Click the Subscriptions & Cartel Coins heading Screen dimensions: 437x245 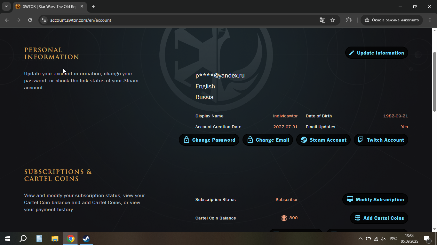(58, 175)
